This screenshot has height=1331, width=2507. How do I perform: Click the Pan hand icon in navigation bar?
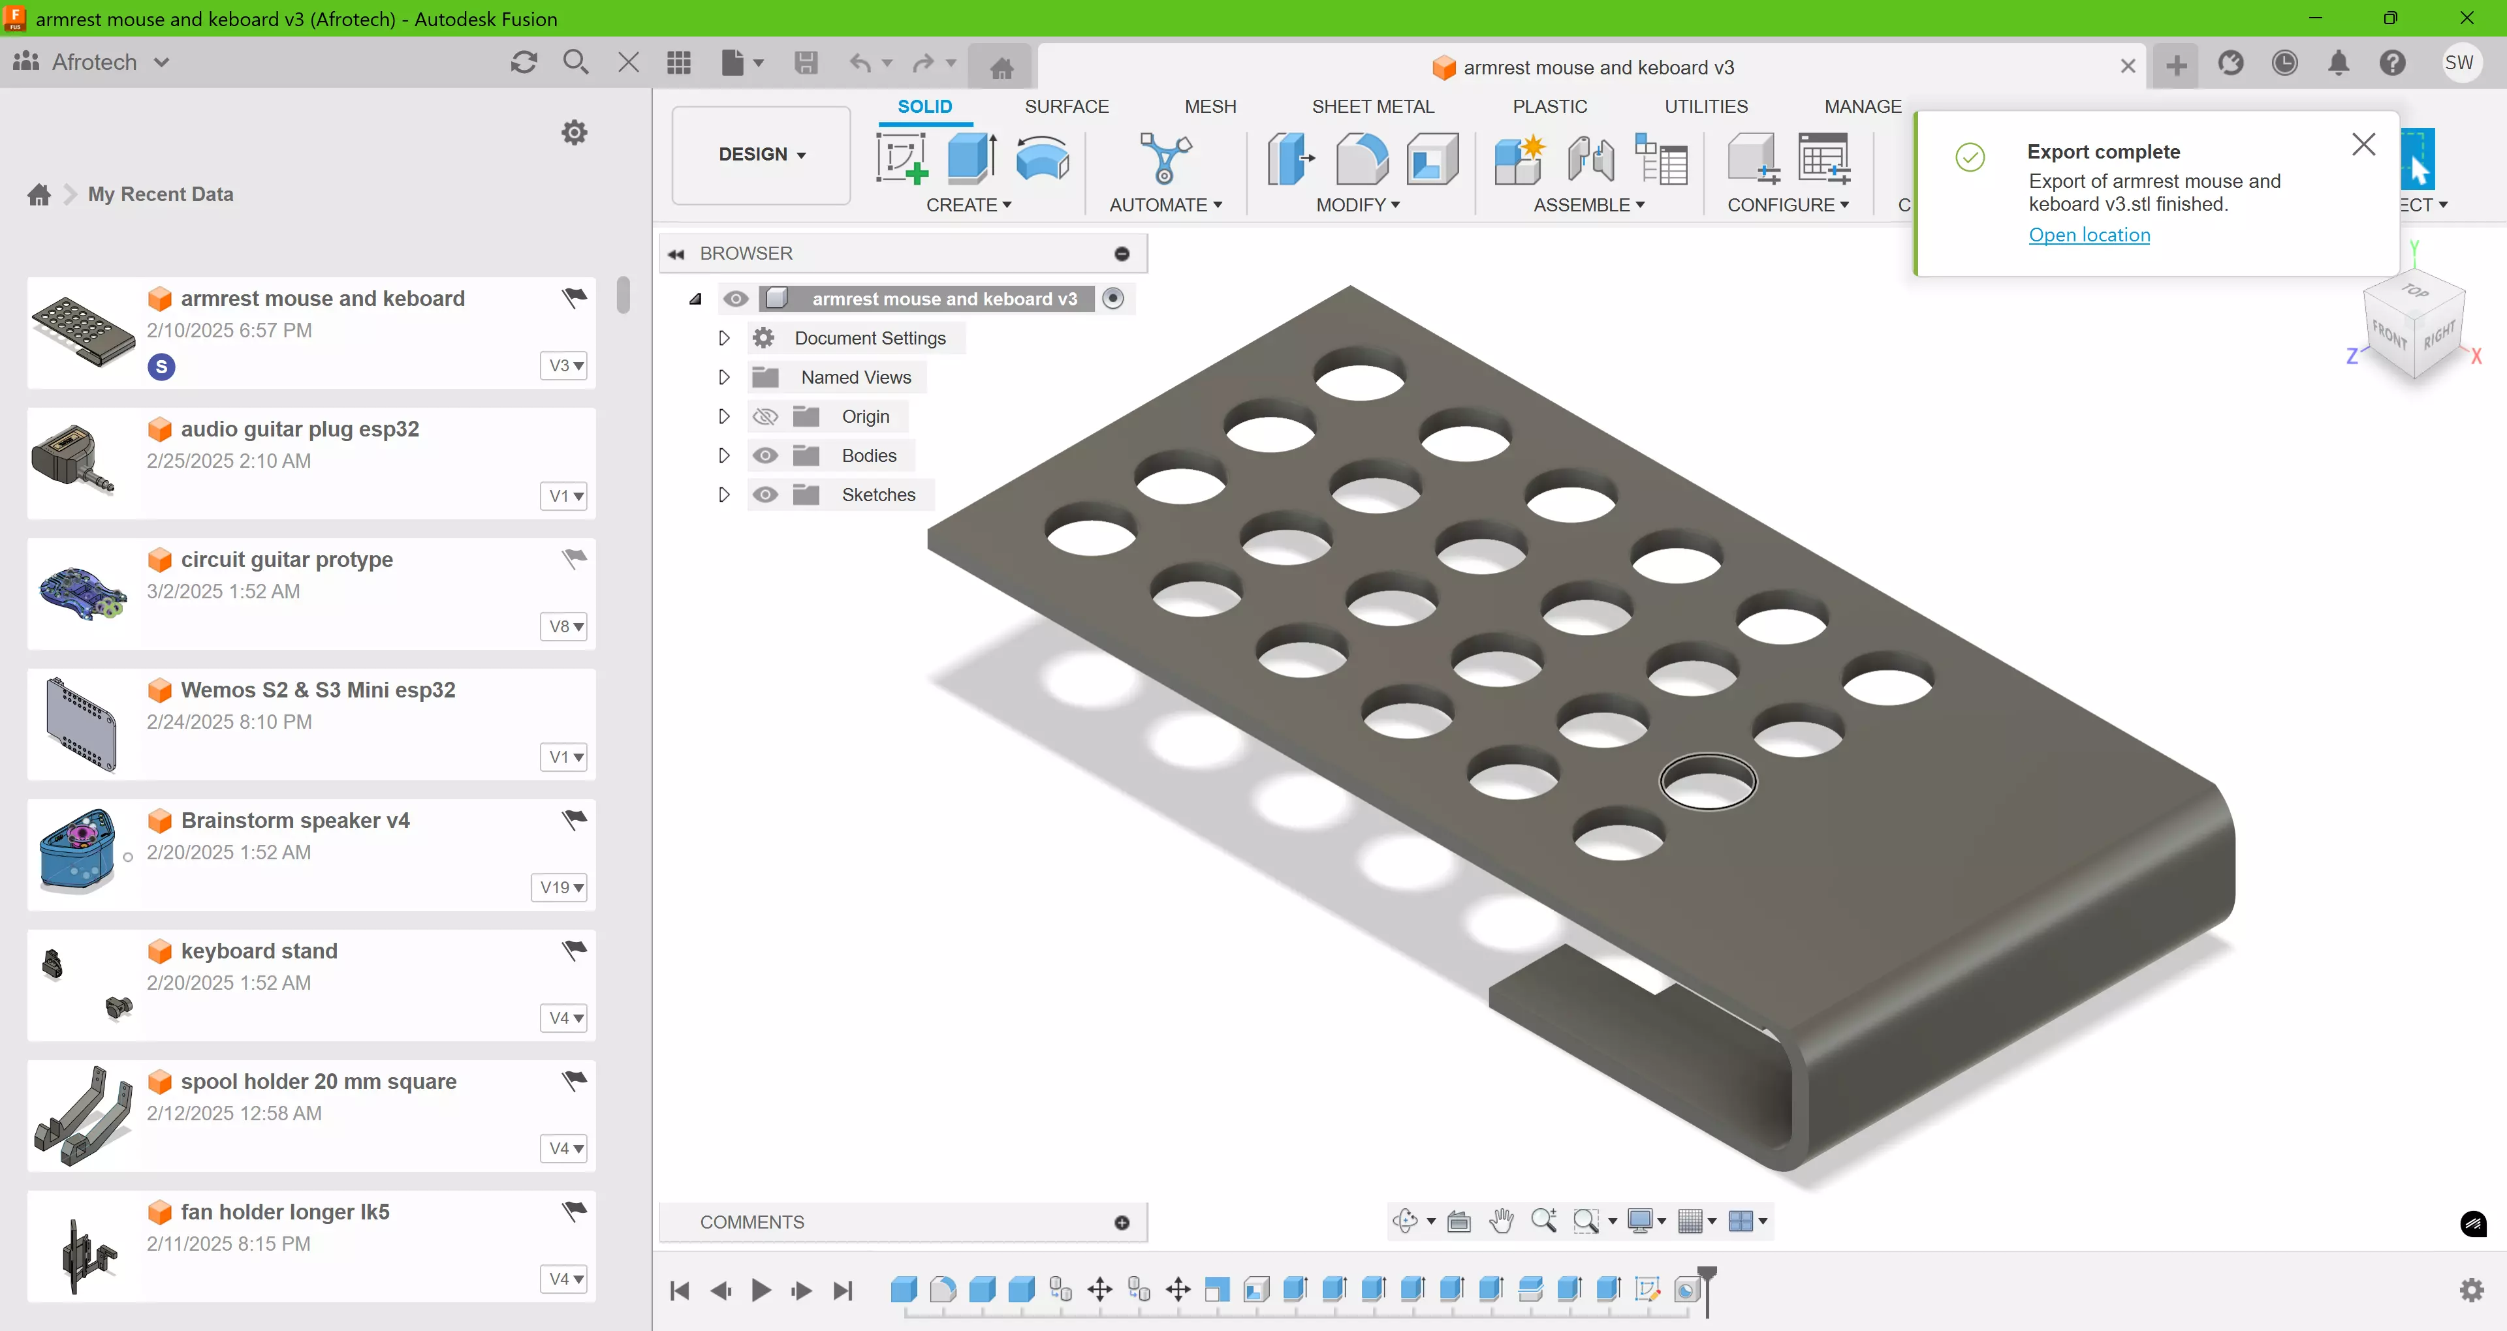[1501, 1221]
